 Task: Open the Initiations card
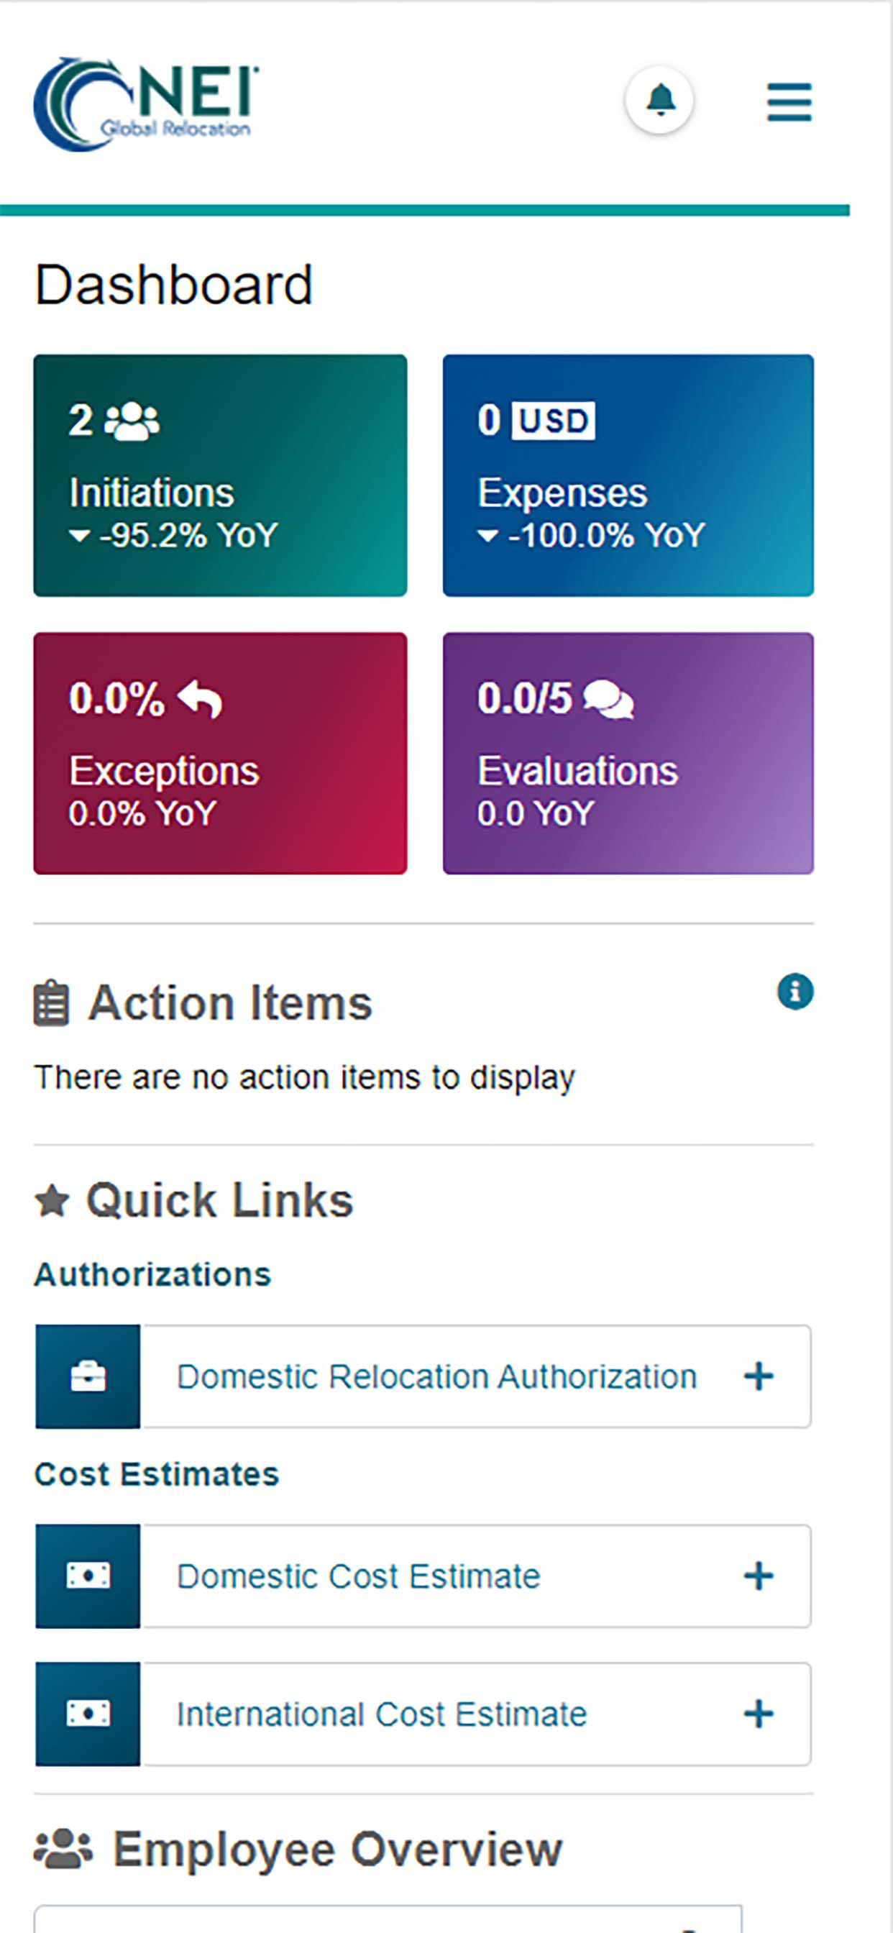pos(220,475)
